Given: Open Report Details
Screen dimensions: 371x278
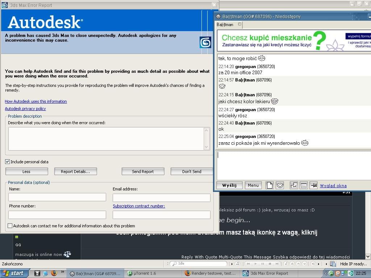Looking at the screenshot, I should (x=75, y=171).
